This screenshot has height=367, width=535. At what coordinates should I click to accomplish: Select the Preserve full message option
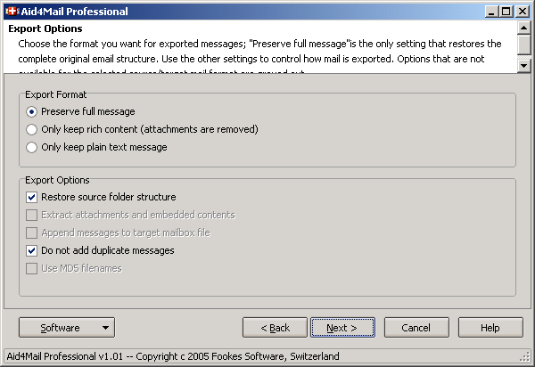pyautogui.click(x=32, y=111)
